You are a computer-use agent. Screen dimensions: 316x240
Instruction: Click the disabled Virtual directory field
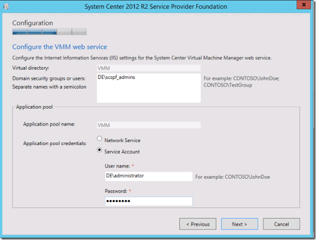coord(148,67)
